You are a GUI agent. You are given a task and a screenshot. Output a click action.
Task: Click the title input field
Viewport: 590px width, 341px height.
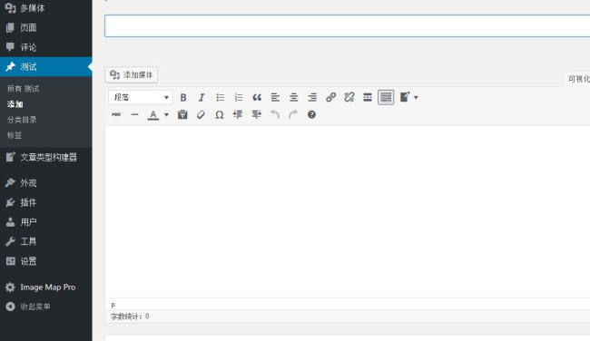(x=348, y=26)
